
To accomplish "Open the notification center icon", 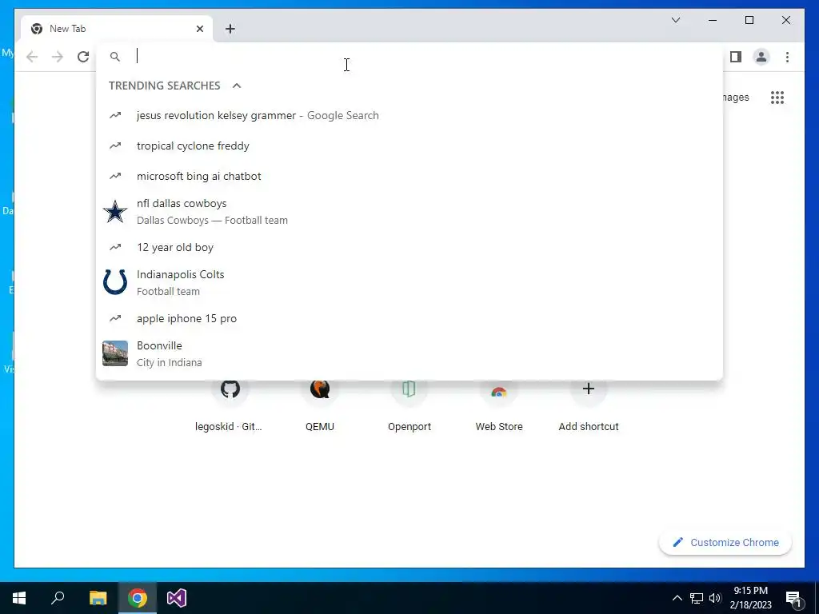I will pos(793,599).
